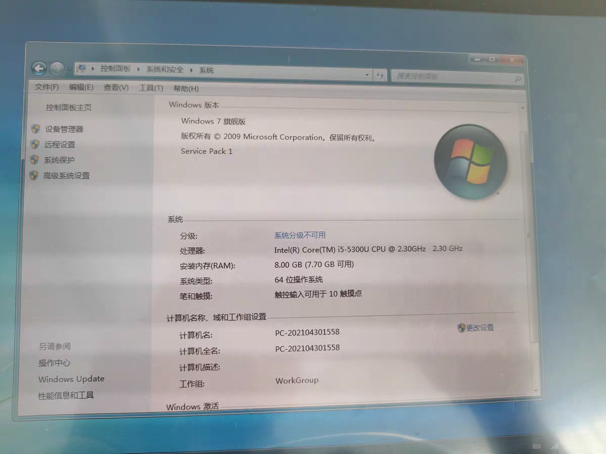Open the 文件(F) menu

pos(47,87)
